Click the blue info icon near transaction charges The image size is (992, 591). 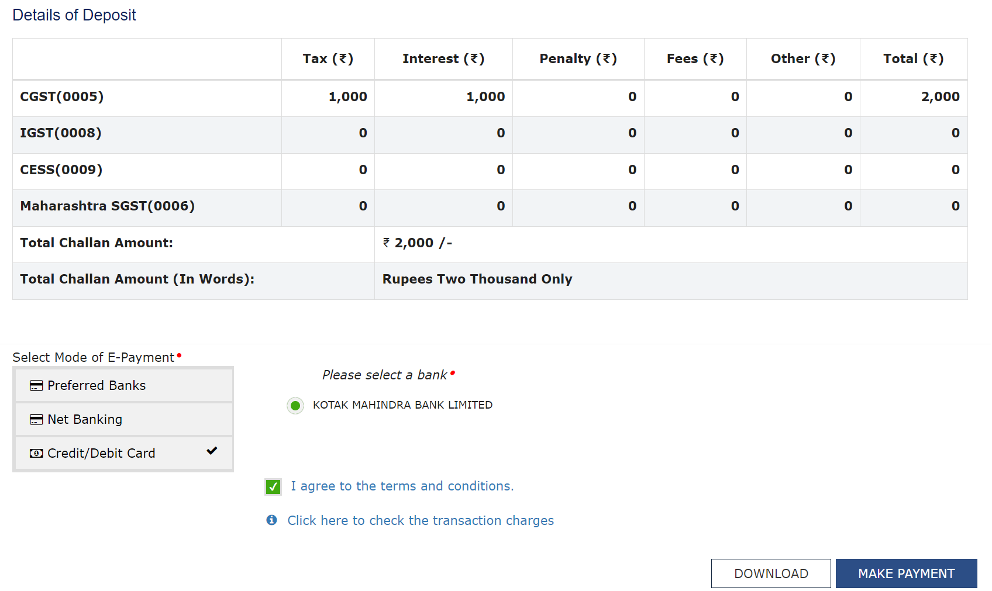[271, 520]
